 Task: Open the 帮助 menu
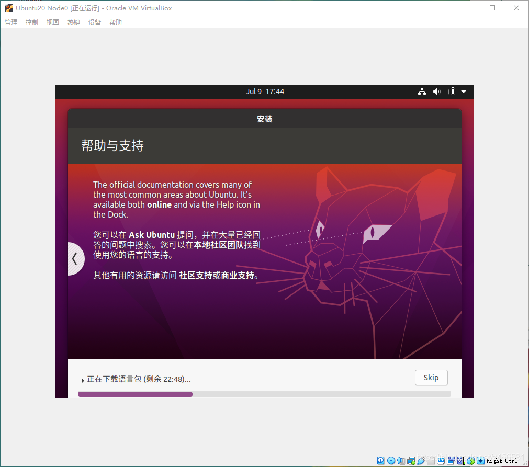coord(116,22)
